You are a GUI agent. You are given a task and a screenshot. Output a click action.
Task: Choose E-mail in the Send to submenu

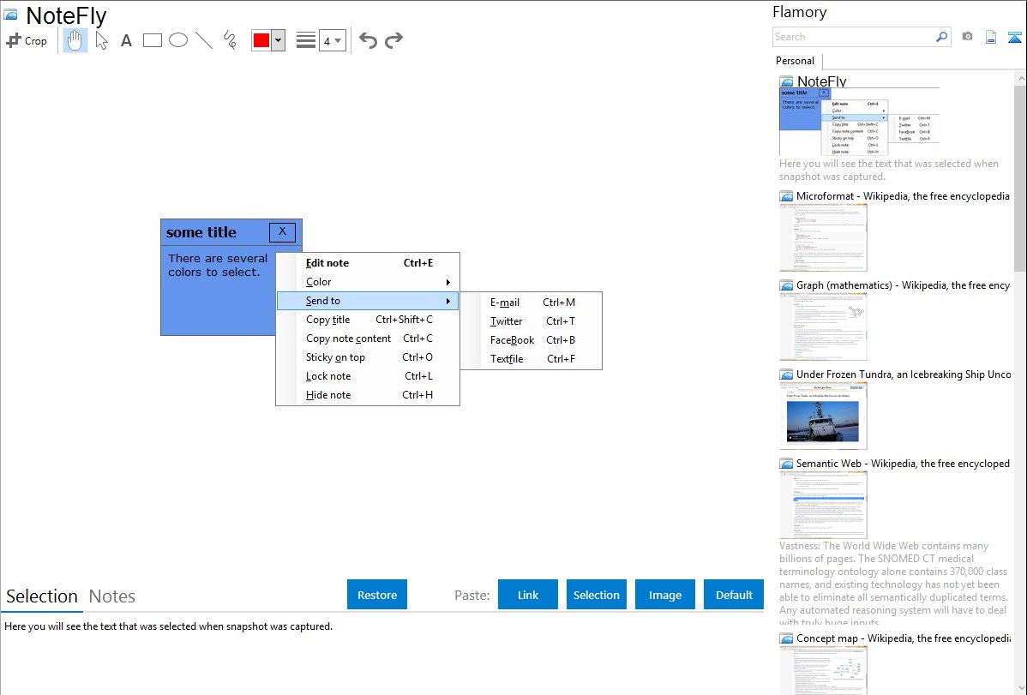pyautogui.click(x=532, y=303)
